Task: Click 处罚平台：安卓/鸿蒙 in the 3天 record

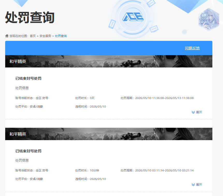Action: pyautogui.click(x=29, y=107)
